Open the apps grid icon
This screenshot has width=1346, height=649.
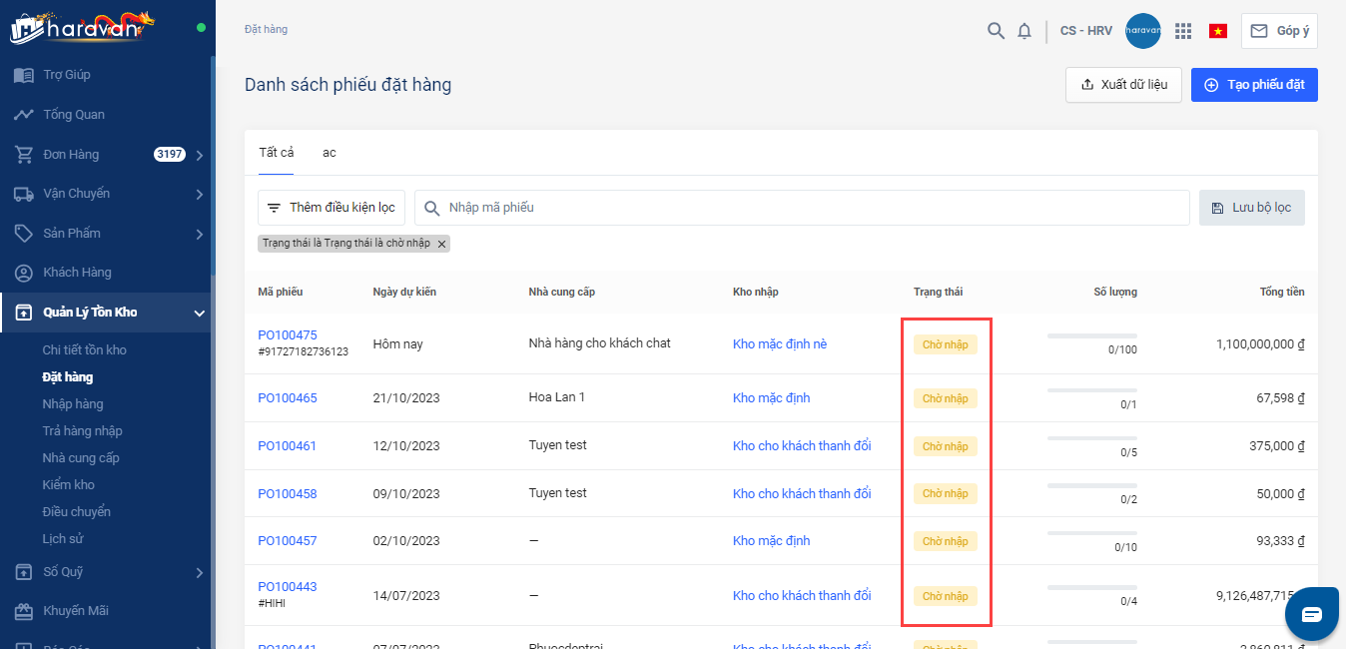click(x=1183, y=31)
